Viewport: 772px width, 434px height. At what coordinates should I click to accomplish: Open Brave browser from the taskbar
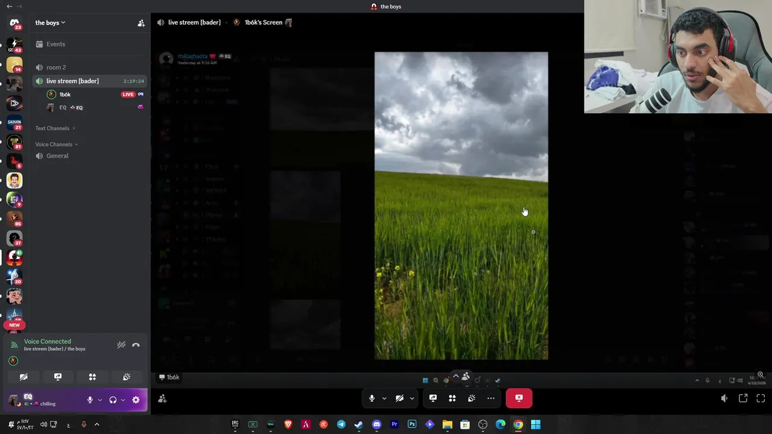point(288,424)
